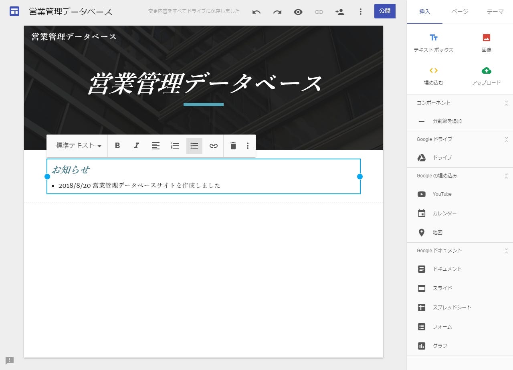Switch to the テーマ tab
This screenshot has height=370, width=513.
[495, 12]
